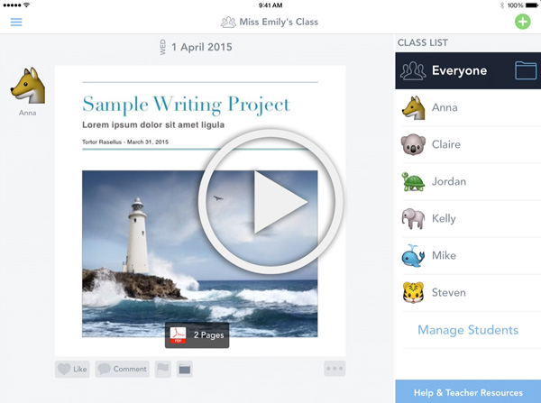Play the Sample Writing Project video
541x403 pixels.
point(270,202)
